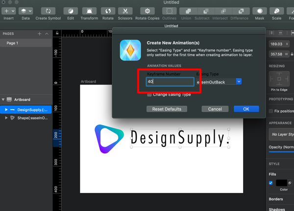Apply Intersect boolean operation

pyautogui.click(x=223, y=11)
